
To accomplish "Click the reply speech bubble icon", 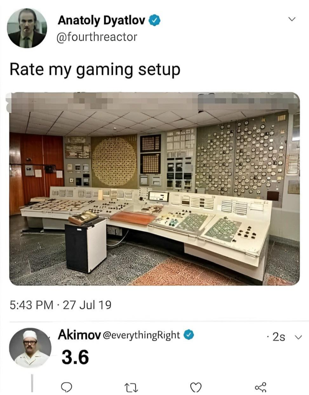I will click(66, 387).
